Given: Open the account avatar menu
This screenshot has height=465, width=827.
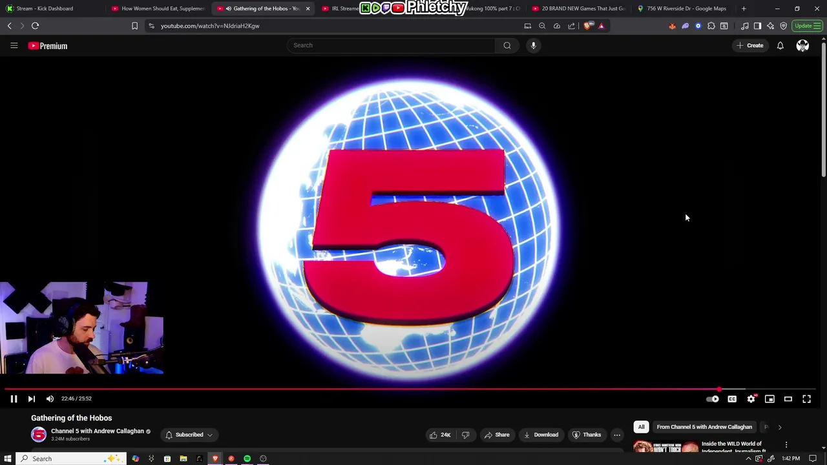Looking at the screenshot, I should 802,45.
